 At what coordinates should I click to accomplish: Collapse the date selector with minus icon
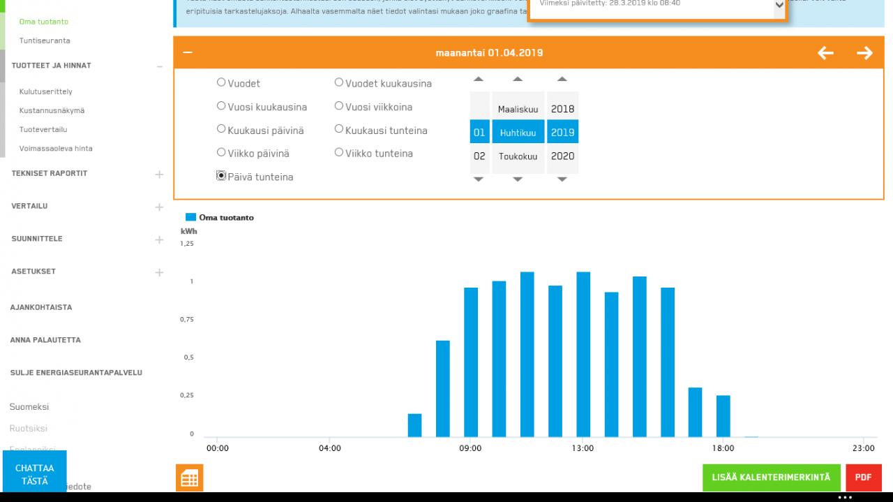(x=187, y=53)
